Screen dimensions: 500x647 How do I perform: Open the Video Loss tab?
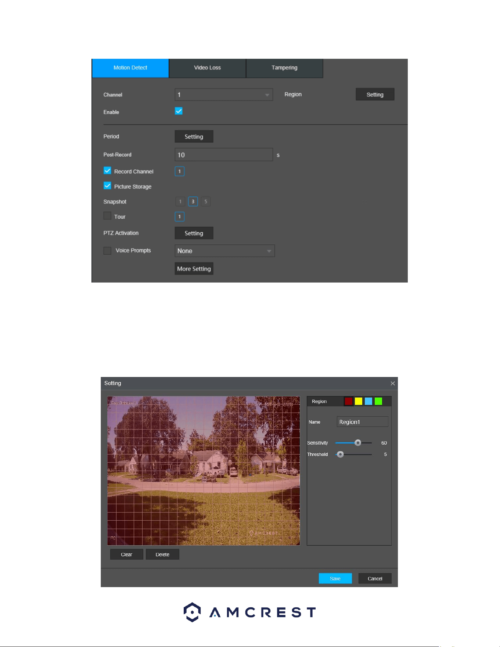(x=208, y=68)
